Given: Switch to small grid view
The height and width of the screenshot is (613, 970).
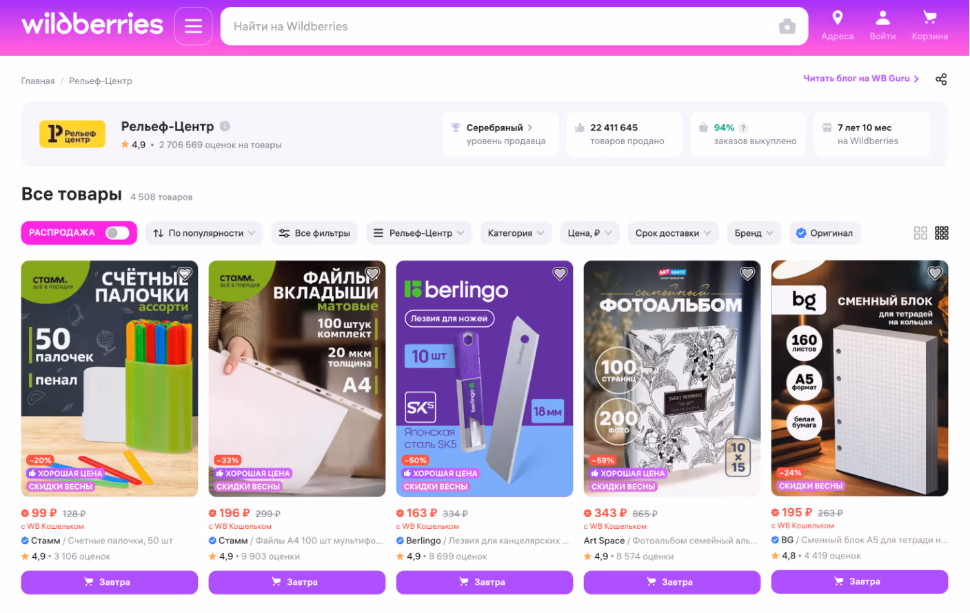Looking at the screenshot, I should (942, 233).
